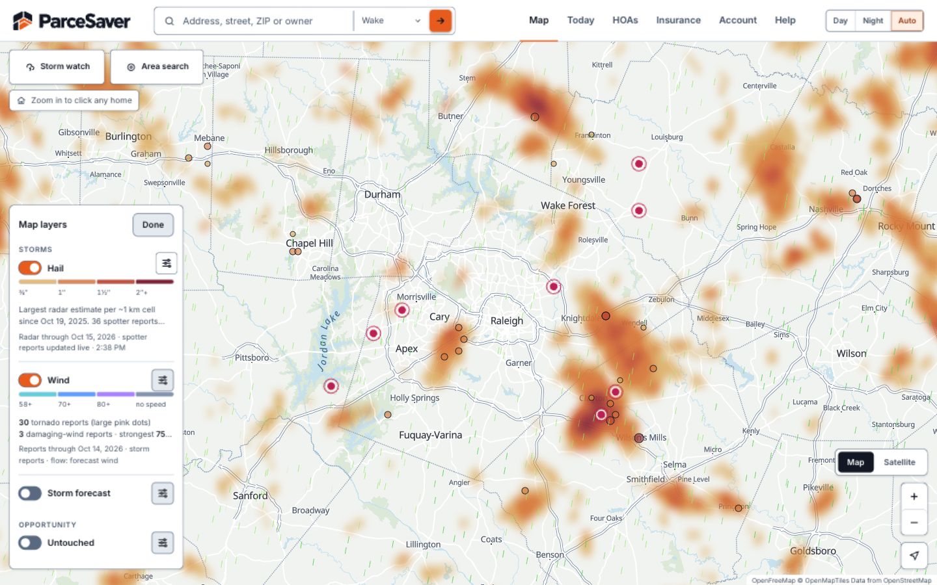Open the Wake county dropdown

(390, 21)
